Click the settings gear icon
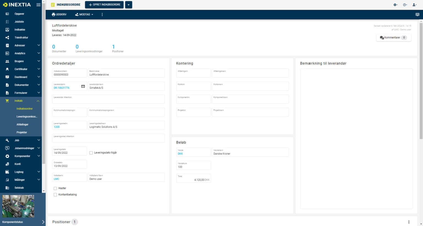The width and height of the screenshot is (423, 226). [x=395, y=5]
